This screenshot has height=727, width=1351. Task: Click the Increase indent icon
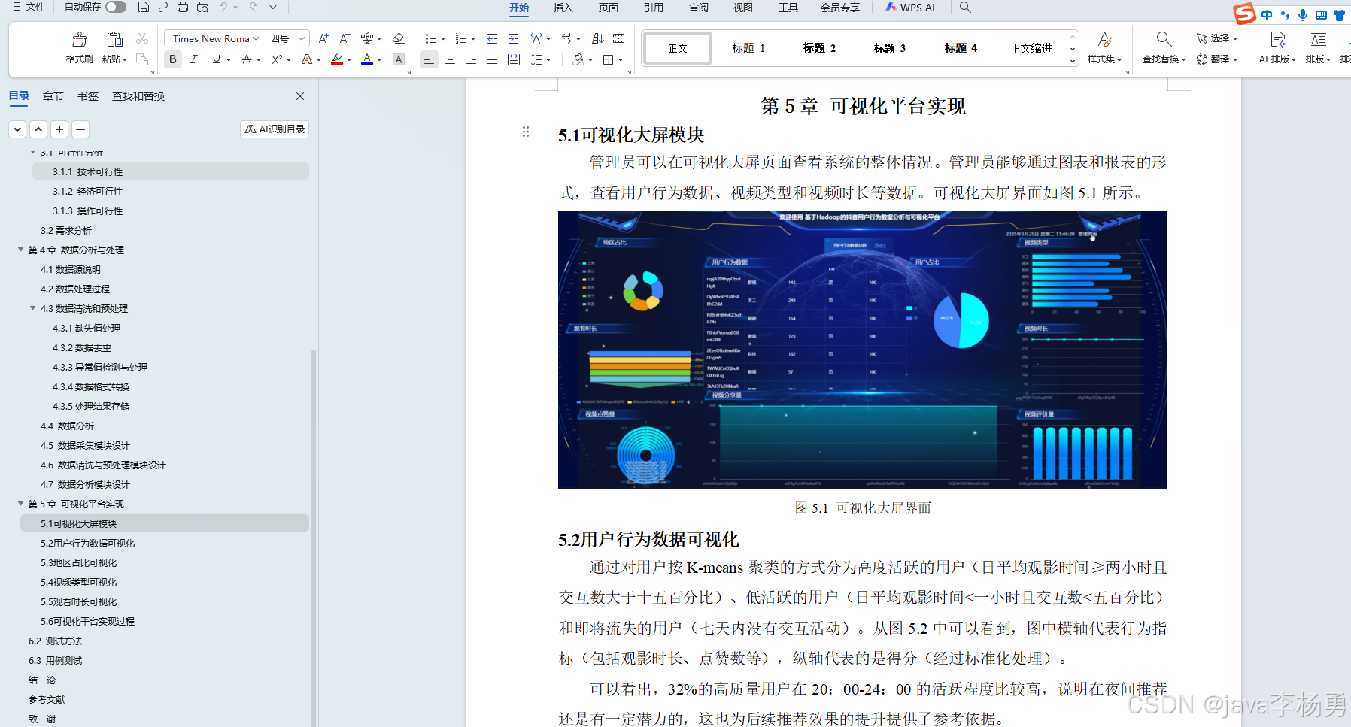[x=513, y=38]
